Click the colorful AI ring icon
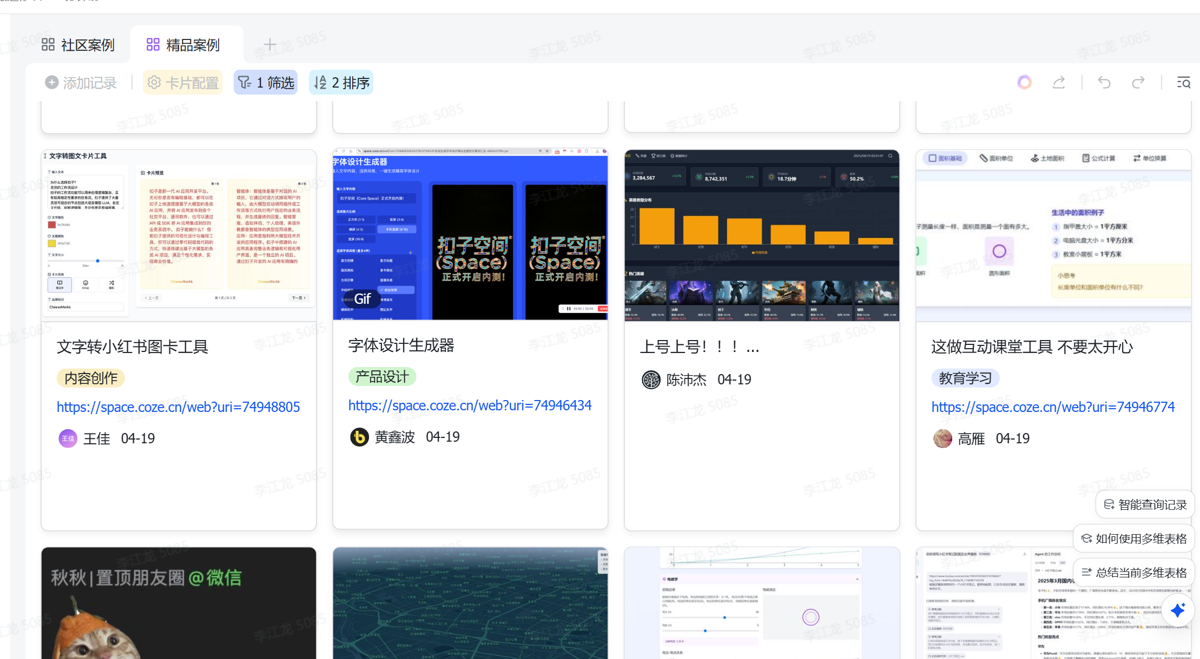1200x659 pixels. (x=1024, y=82)
